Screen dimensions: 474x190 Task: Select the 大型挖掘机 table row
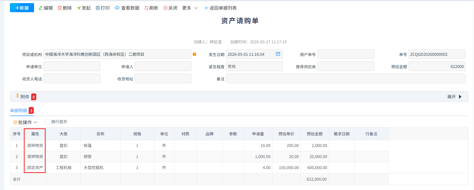point(239,168)
